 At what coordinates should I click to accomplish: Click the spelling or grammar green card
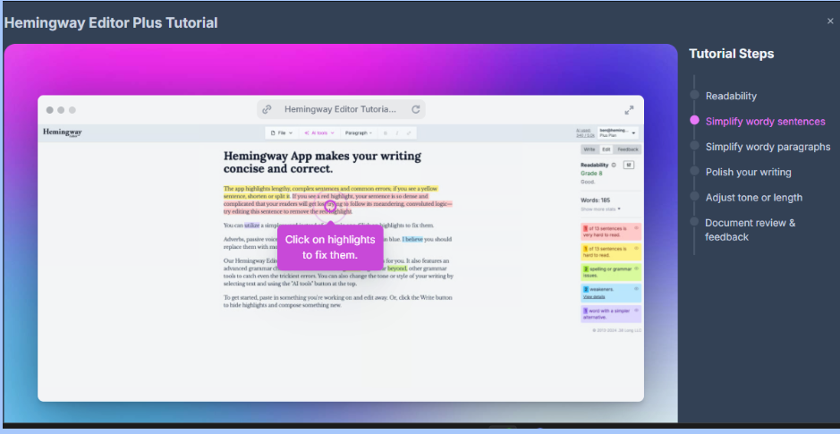[x=611, y=272]
